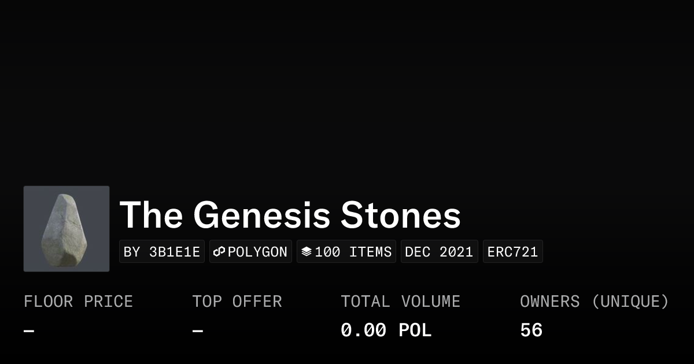
Task: Click the POL currency unit text
Action: (x=415, y=330)
